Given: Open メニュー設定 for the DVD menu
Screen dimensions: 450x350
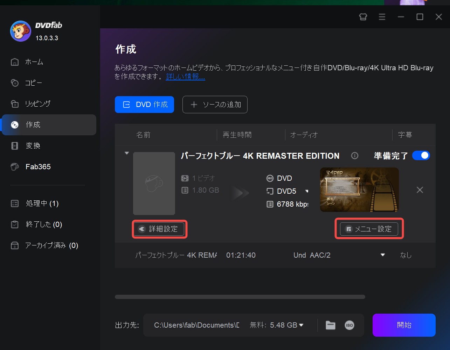Looking at the screenshot, I should pos(368,229).
